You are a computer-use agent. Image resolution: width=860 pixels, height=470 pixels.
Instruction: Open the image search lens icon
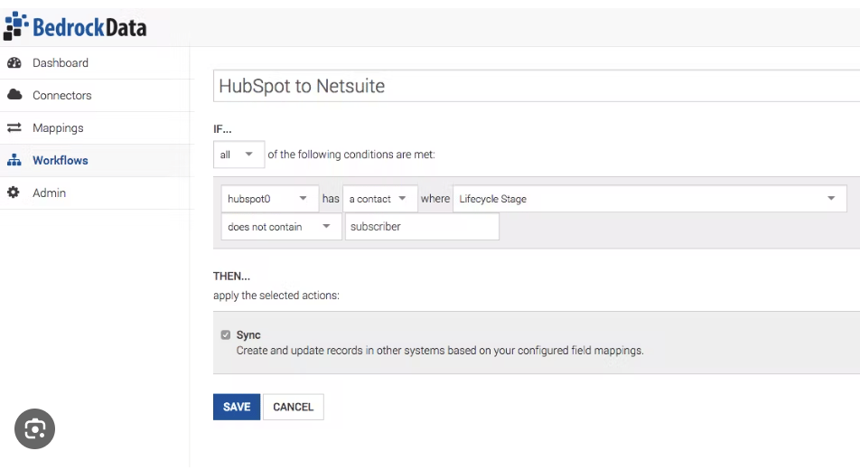coord(35,429)
